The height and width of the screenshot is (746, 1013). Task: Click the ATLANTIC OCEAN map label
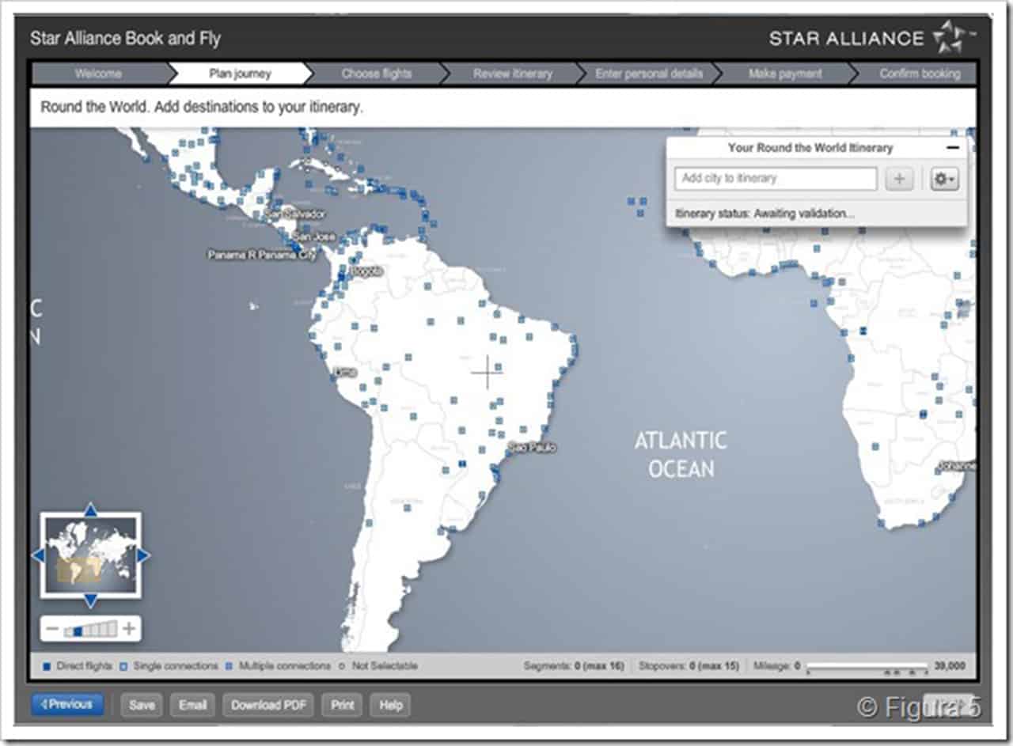(x=681, y=454)
